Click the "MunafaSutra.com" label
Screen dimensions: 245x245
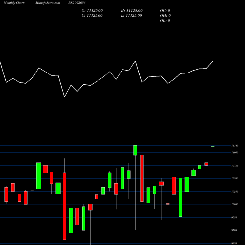48,3
